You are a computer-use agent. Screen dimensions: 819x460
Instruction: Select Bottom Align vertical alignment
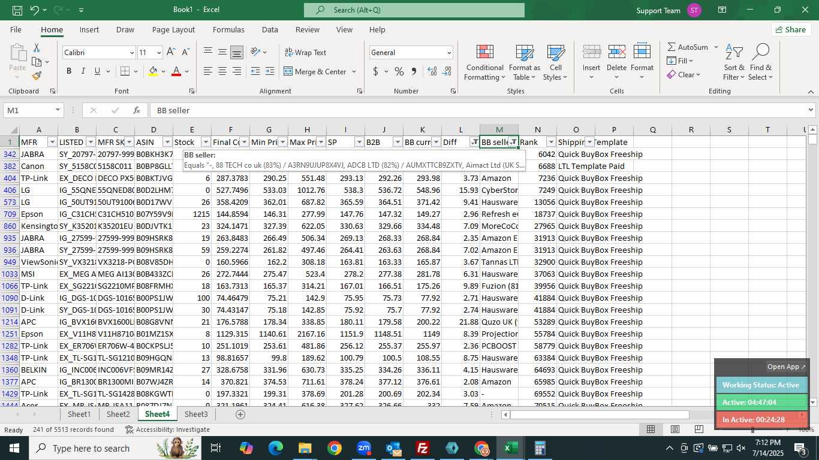pos(237,52)
